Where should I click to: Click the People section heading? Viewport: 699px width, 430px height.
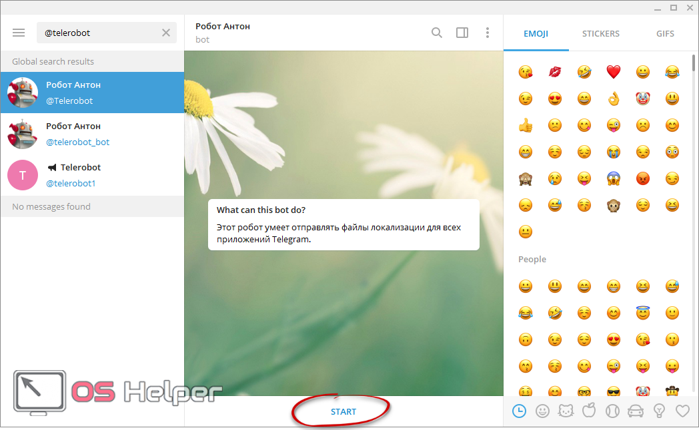click(532, 259)
